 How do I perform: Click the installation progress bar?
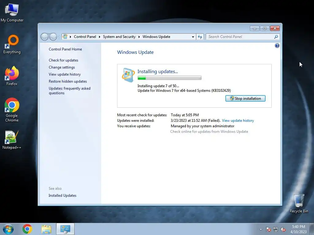pyautogui.click(x=169, y=78)
